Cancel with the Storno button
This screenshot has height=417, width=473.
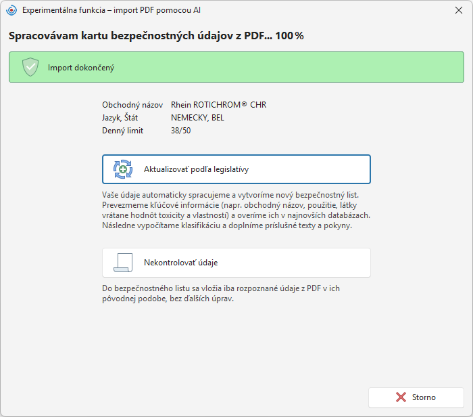pos(416,397)
